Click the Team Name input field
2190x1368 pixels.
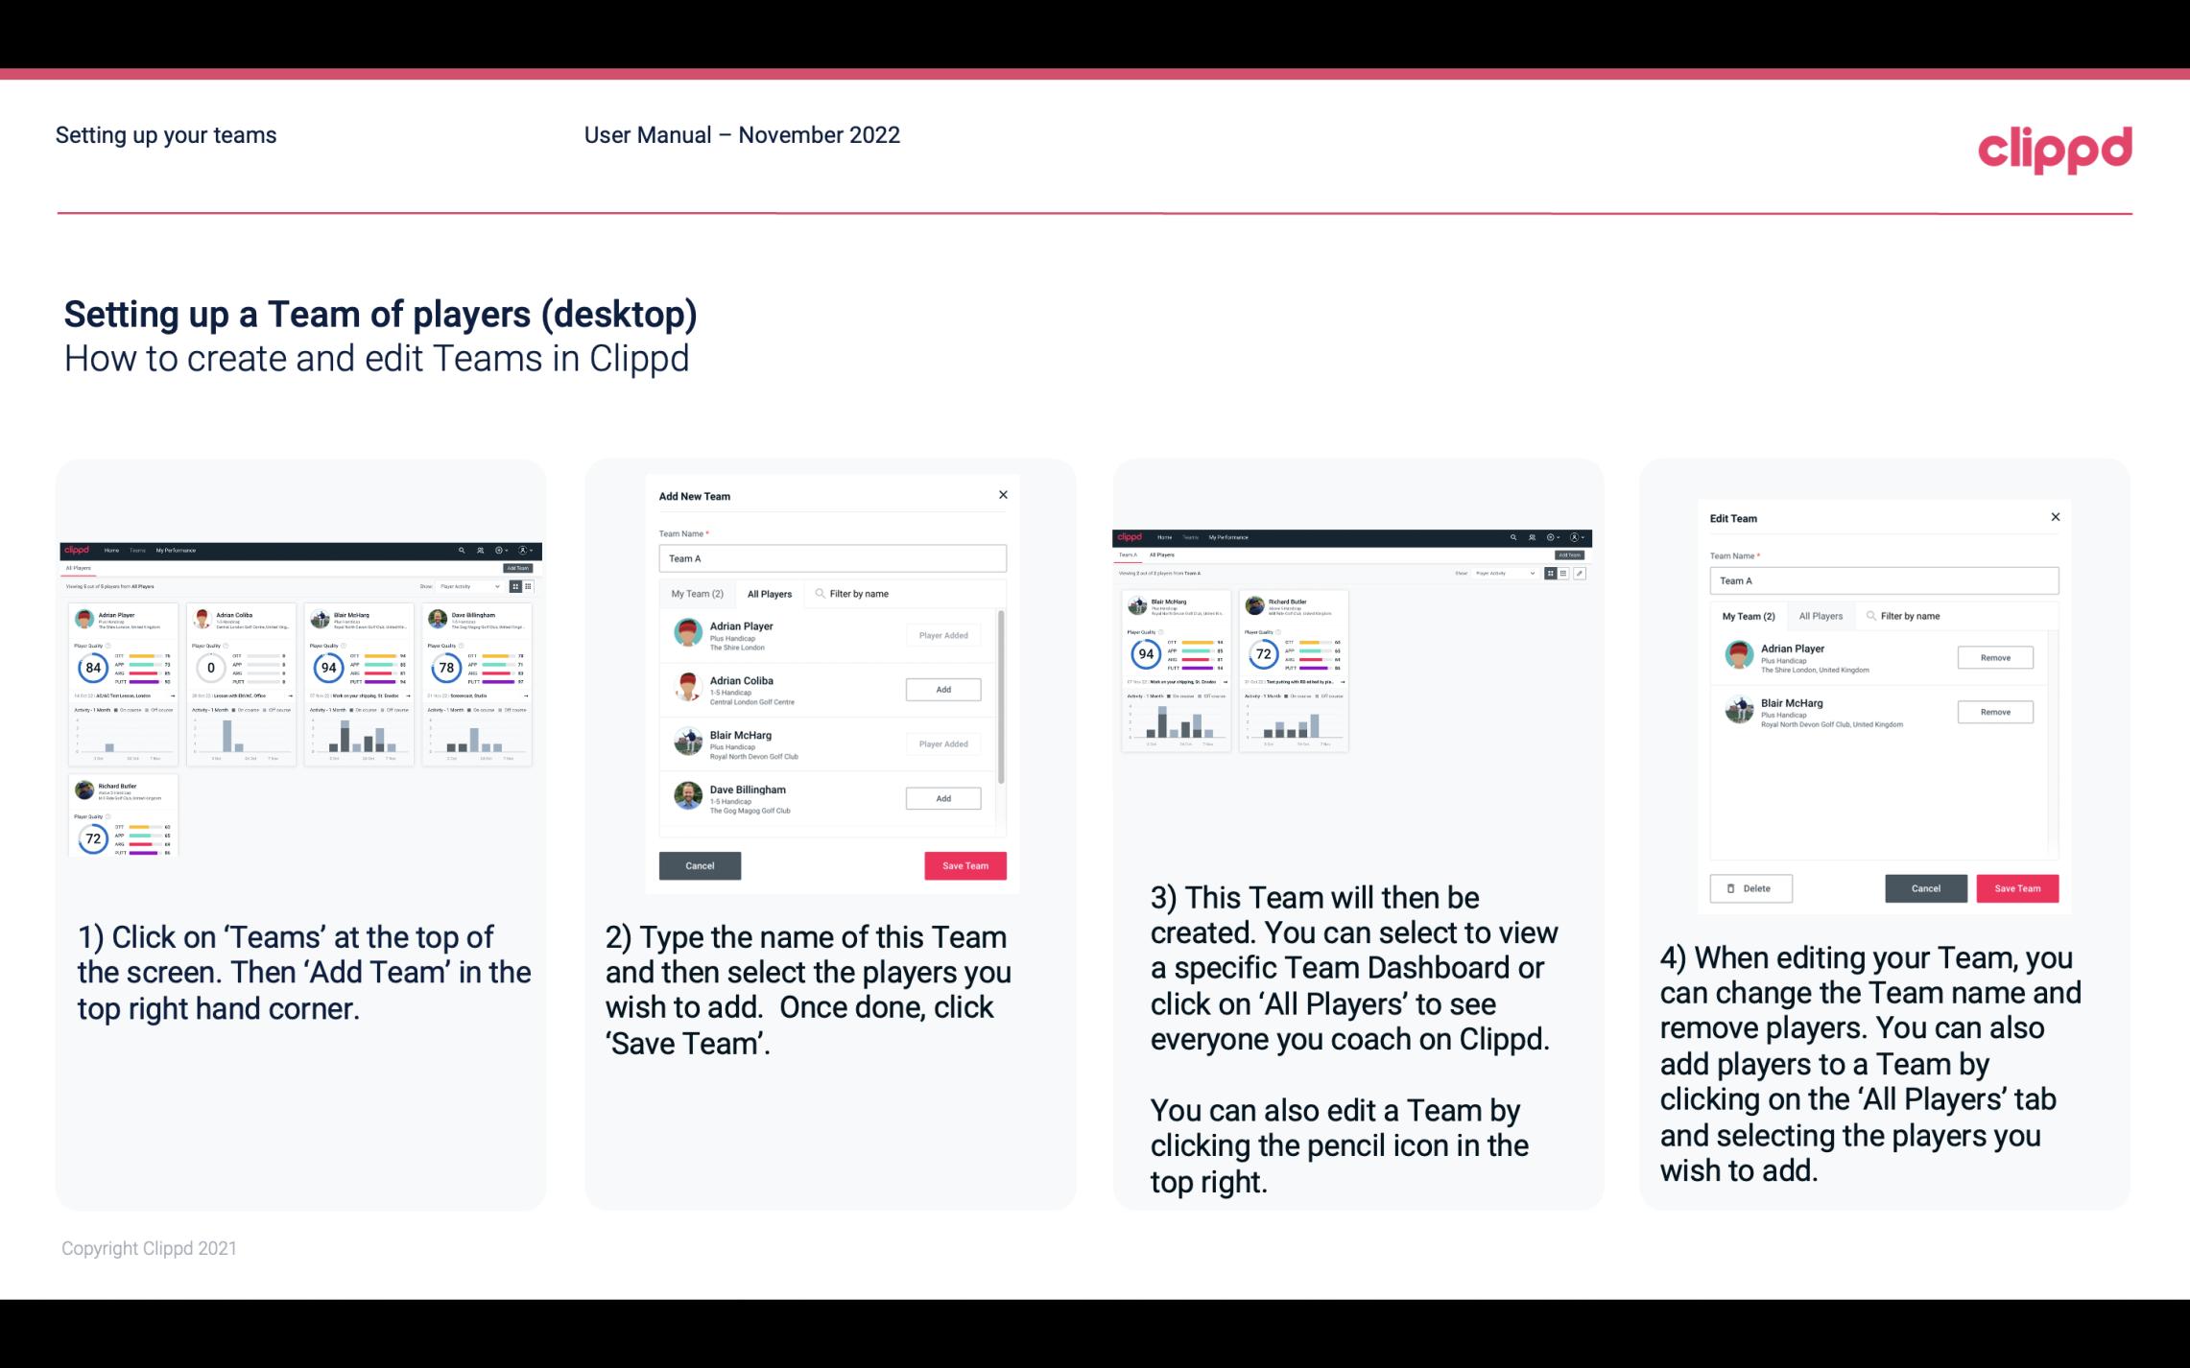click(x=832, y=558)
